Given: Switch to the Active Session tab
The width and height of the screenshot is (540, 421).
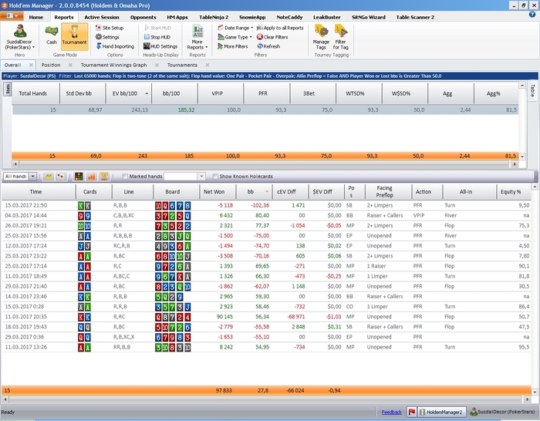Looking at the screenshot, I should pyautogui.click(x=102, y=17).
